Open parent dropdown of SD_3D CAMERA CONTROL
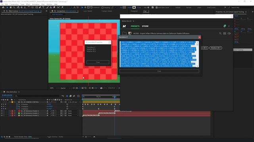Image resolution: width=254 pixels, height=142 pixels. [73, 102]
